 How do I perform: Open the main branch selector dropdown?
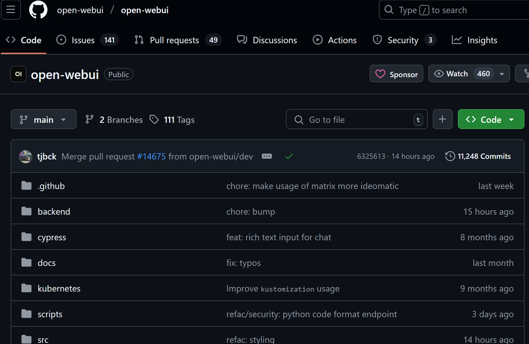click(43, 119)
